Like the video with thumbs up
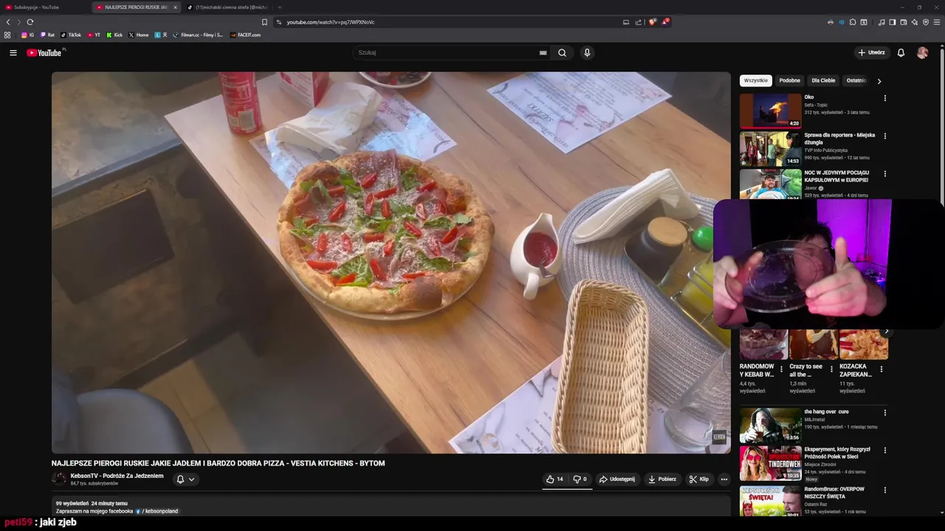 click(x=554, y=479)
